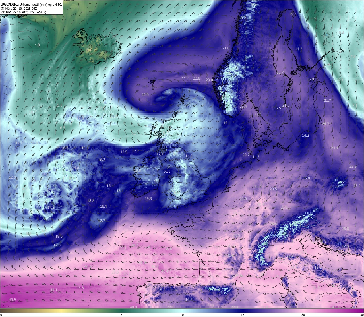
Task: Click the 21.5 value over Germany
Action: pos(258,187)
